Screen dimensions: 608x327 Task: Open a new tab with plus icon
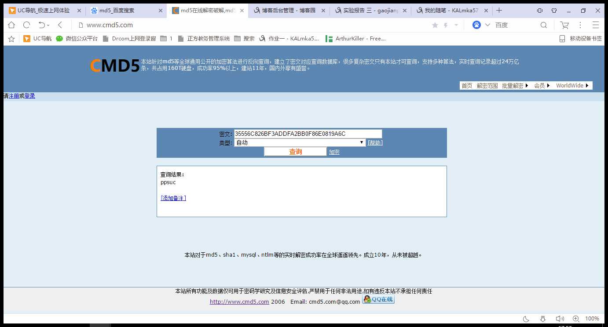tap(499, 10)
